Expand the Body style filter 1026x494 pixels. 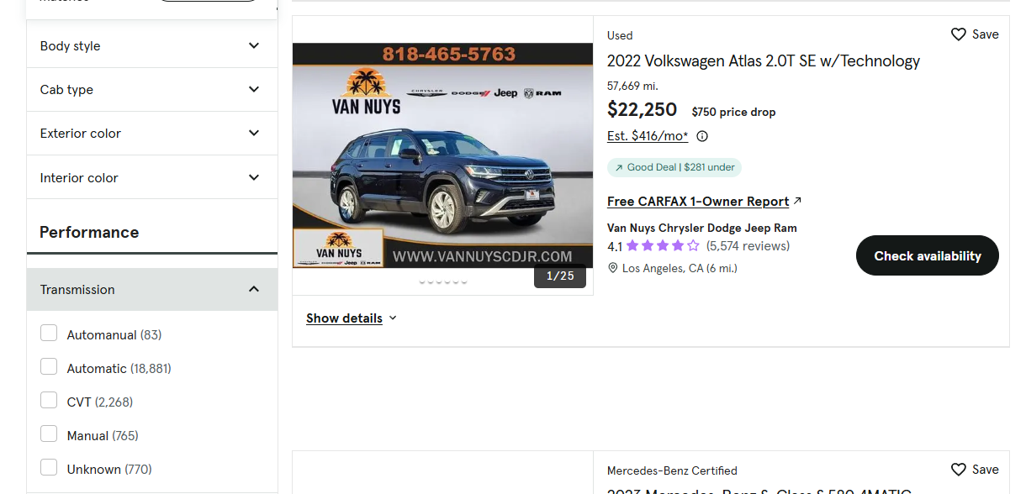coord(152,46)
